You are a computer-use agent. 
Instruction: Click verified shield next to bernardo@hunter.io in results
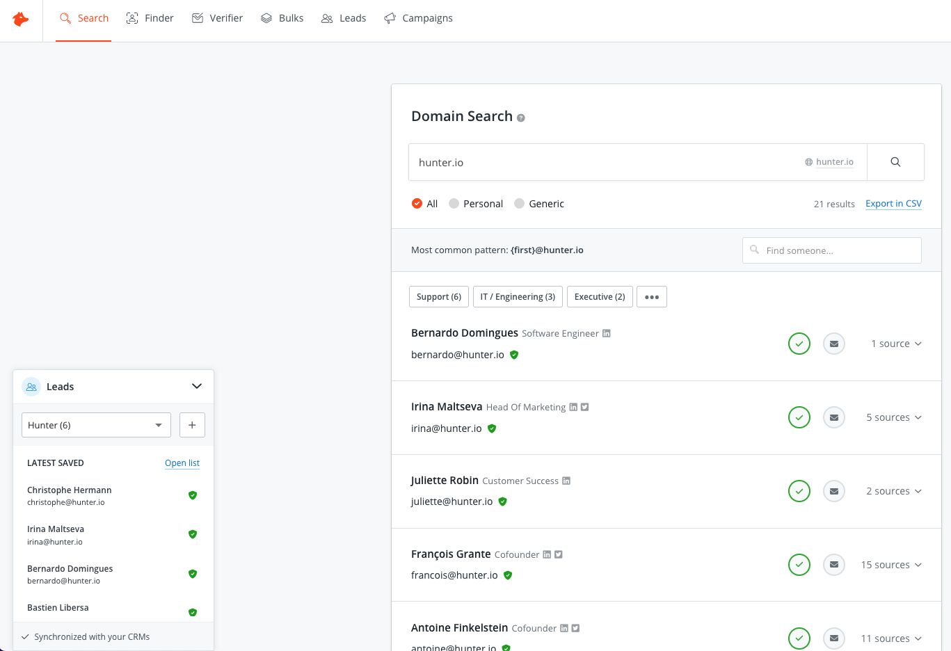tap(514, 355)
